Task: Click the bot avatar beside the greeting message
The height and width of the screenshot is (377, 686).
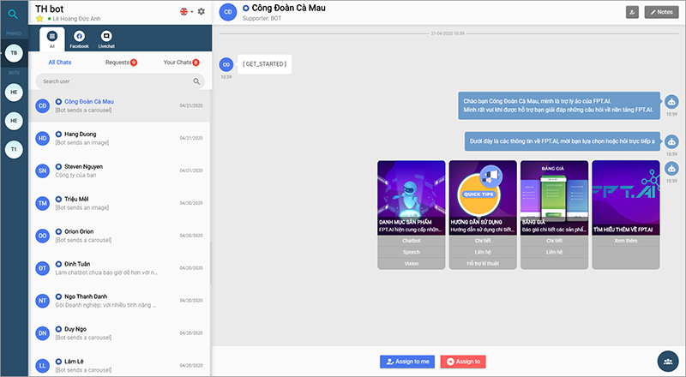Action: (671, 102)
